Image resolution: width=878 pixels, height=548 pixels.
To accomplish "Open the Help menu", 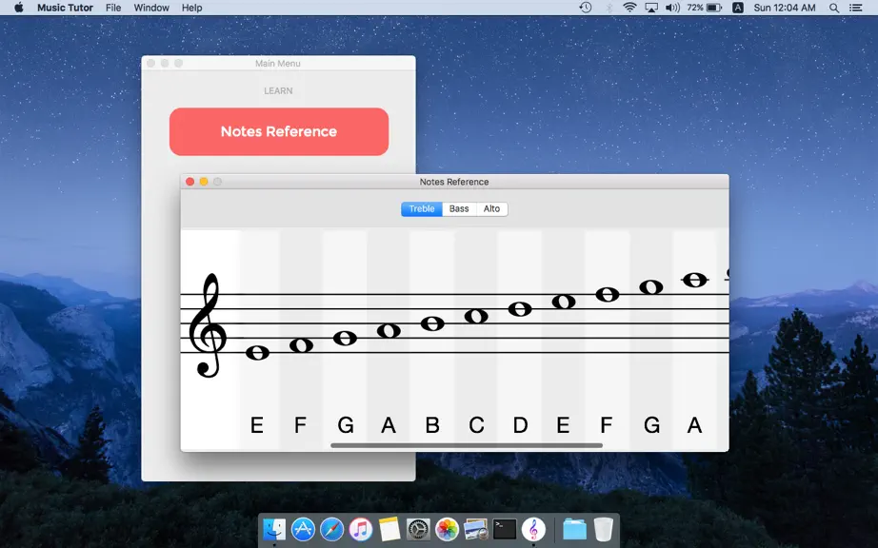I will coord(191,8).
